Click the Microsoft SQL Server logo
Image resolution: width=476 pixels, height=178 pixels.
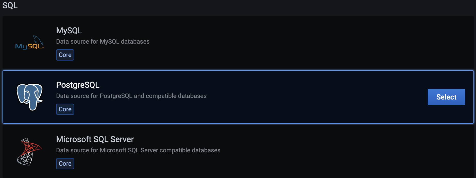point(29,151)
